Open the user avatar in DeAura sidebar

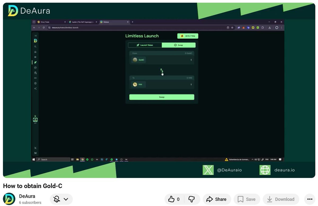(35, 120)
